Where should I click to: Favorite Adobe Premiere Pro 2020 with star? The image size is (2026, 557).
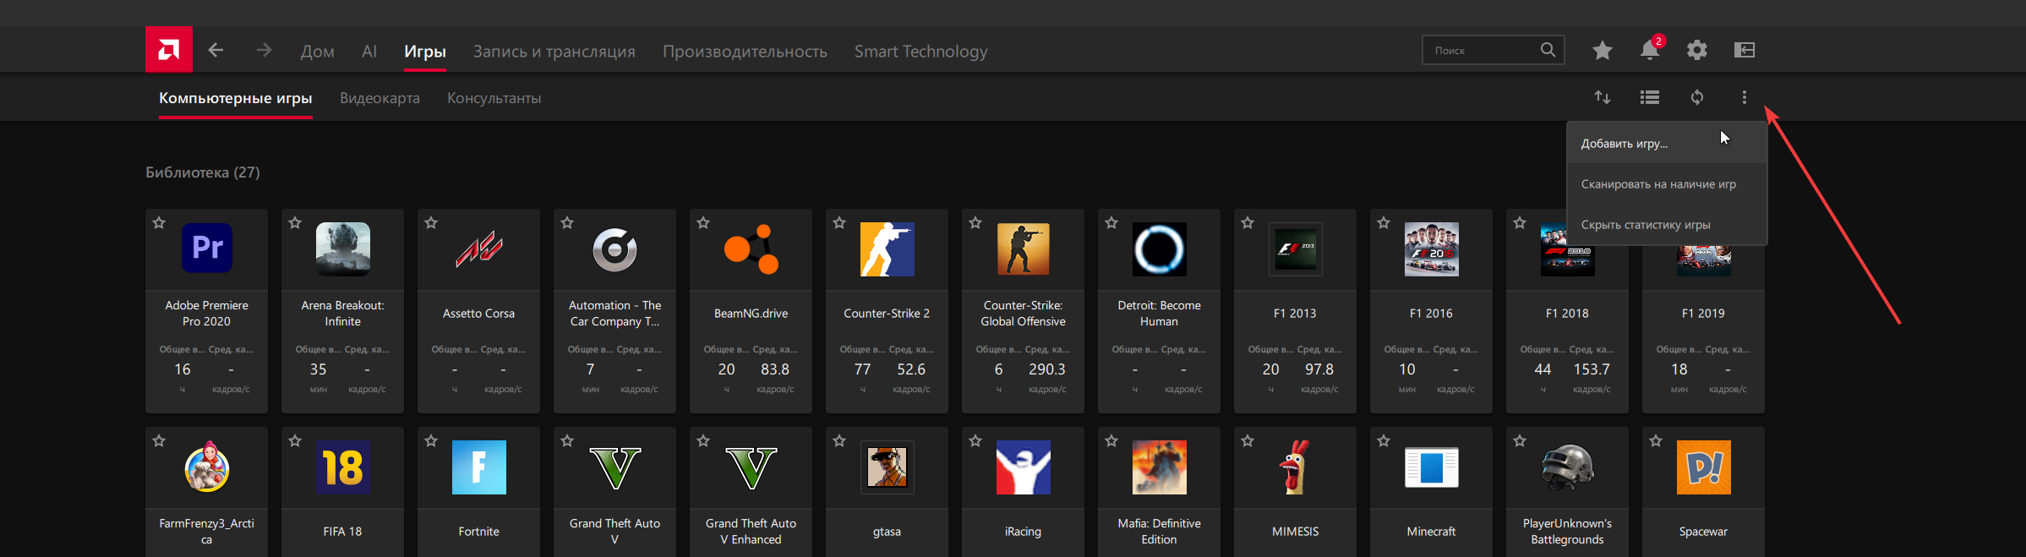tap(159, 223)
